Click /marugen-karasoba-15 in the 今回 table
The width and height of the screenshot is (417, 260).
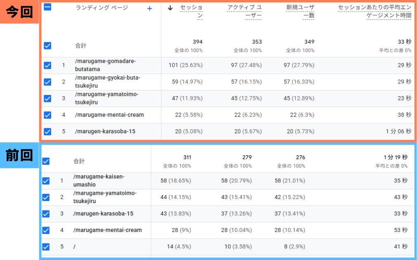[x=105, y=132]
